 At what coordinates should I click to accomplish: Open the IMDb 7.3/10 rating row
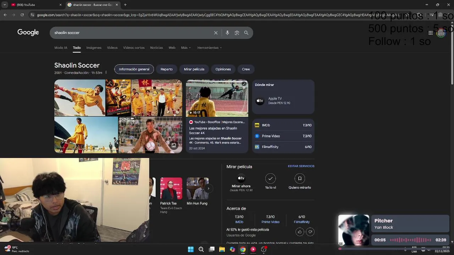[283, 125]
